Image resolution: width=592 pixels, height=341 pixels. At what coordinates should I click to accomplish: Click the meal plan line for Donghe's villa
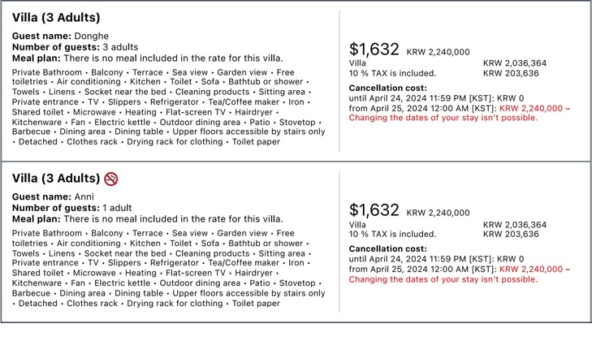[148, 57]
